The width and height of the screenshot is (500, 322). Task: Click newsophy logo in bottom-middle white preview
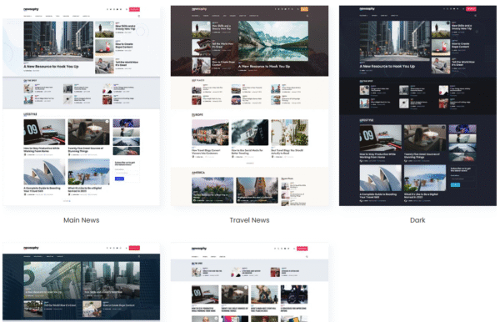199,249
